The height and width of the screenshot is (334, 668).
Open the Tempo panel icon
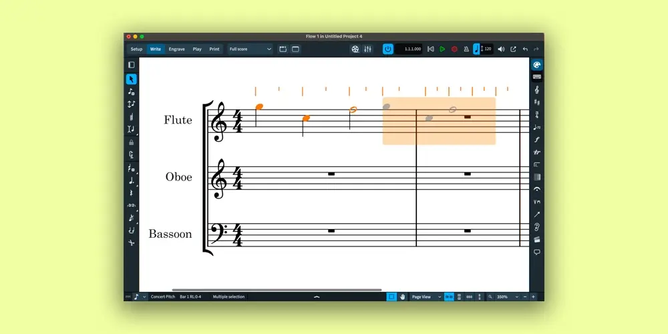[537, 127]
